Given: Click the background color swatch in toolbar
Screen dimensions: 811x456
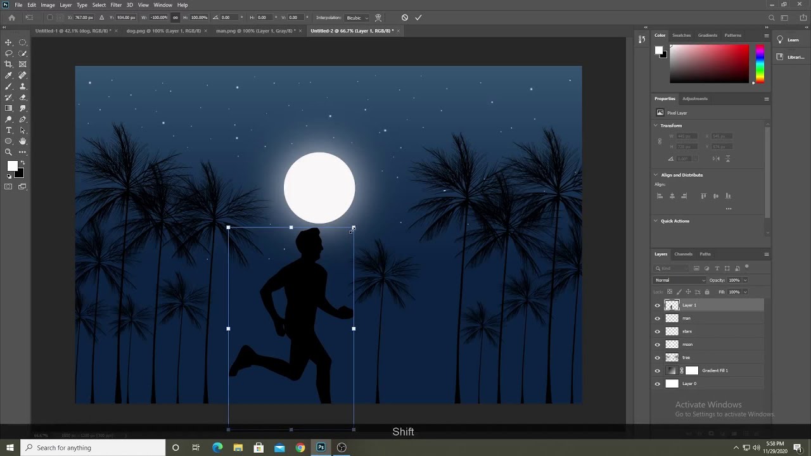Looking at the screenshot, I should tap(20, 174).
